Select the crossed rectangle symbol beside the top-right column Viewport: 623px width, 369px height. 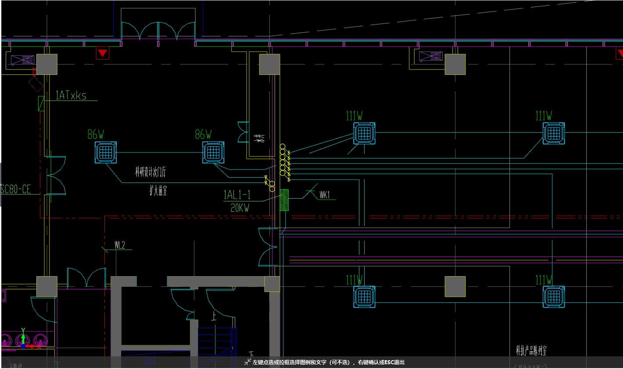(x=431, y=56)
